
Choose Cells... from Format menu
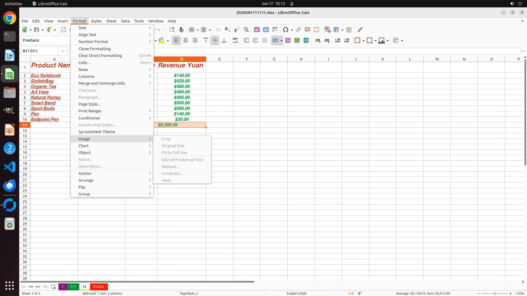coord(85,62)
